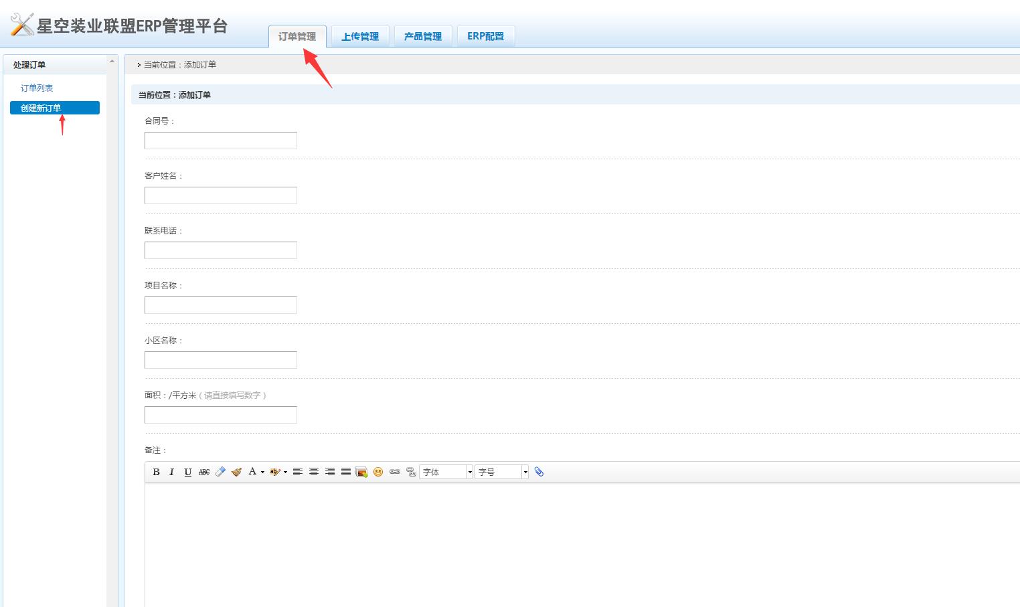Viewport: 1020px width, 607px height.
Task: Switch to the 上传管理 tab
Action: pyautogui.click(x=360, y=36)
